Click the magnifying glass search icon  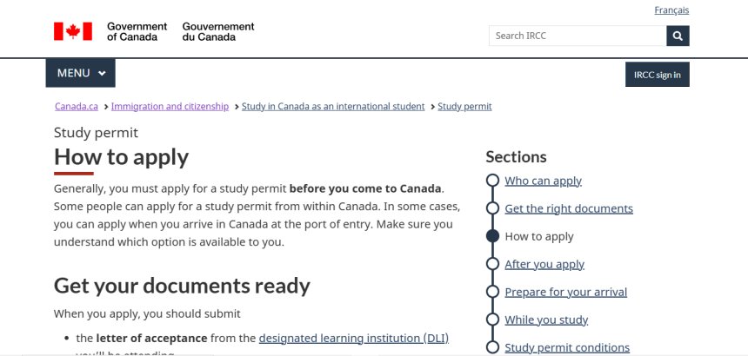coord(678,36)
